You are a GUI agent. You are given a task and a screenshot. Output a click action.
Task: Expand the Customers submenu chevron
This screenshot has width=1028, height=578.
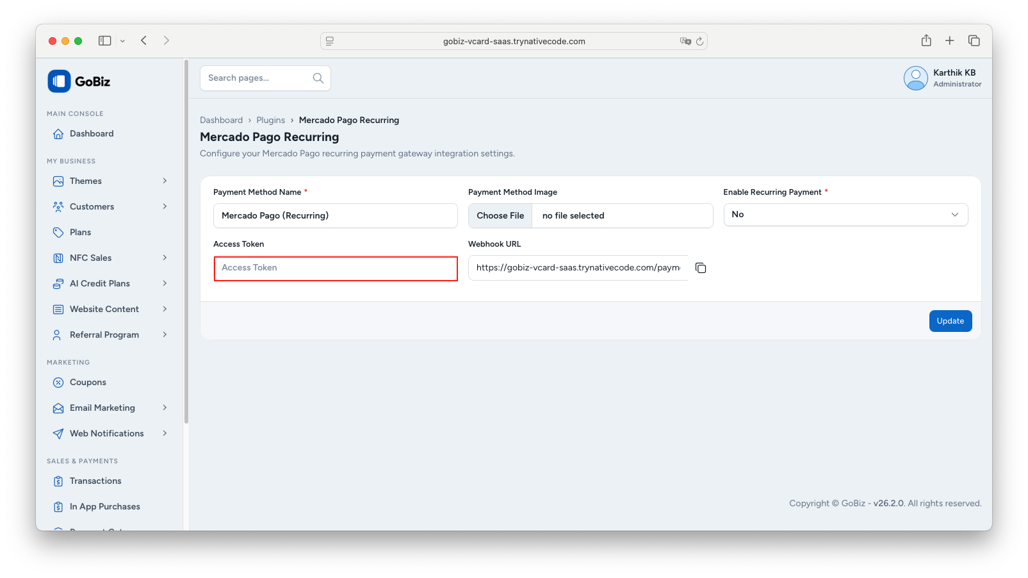(165, 207)
